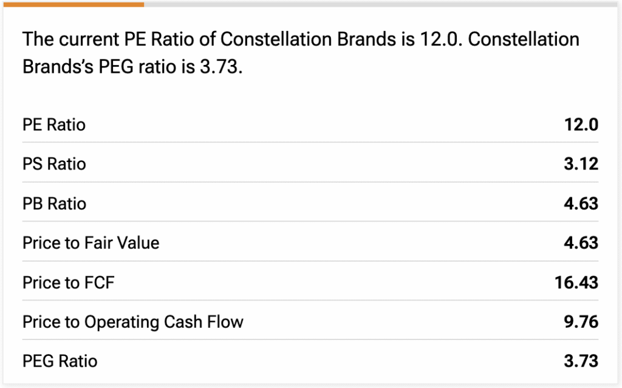Select the PE Ratio row label
Image resolution: width=622 pixels, height=388 pixels.
pos(54,124)
